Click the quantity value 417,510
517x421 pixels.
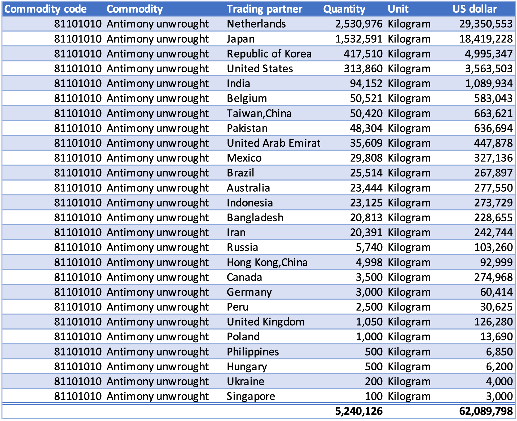click(x=363, y=54)
